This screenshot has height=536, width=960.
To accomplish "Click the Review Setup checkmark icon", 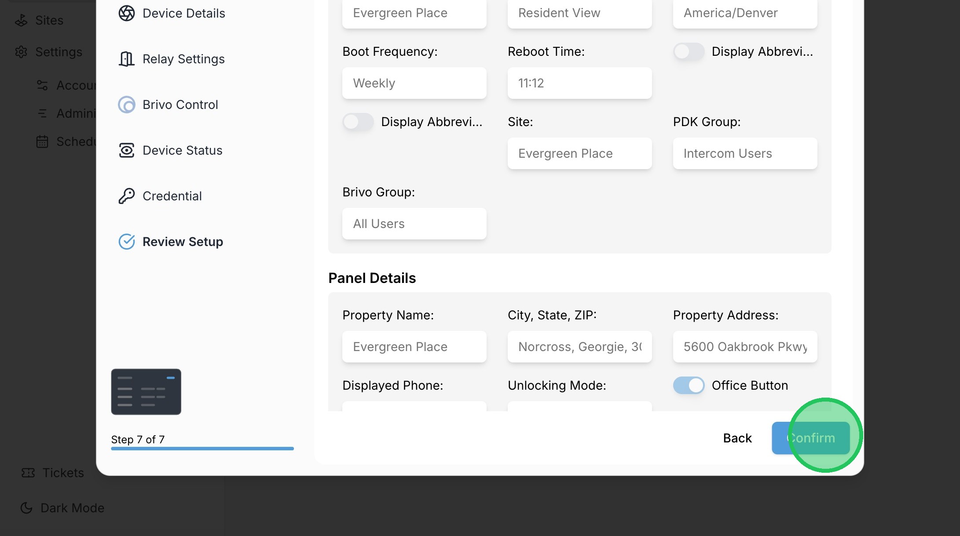I will point(127,242).
